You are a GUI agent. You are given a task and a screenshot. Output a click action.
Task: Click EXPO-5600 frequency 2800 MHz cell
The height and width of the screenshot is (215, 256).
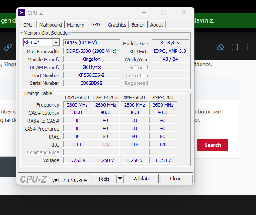[77, 105]
